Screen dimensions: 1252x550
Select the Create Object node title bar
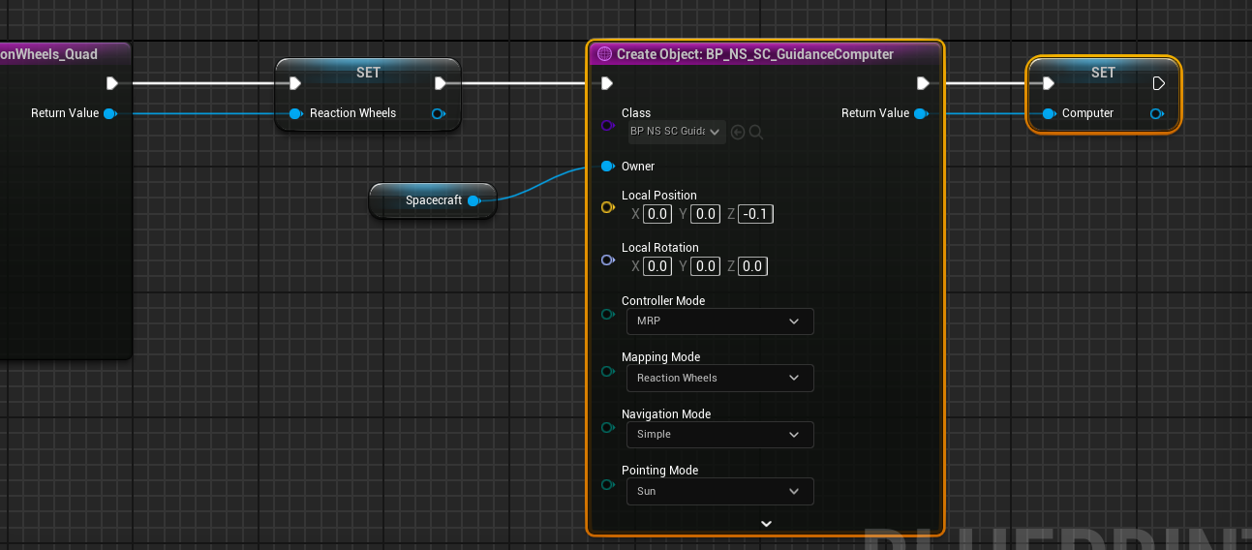(755, 54)
